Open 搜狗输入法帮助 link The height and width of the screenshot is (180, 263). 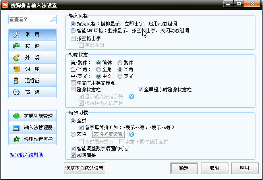(27, 155)
